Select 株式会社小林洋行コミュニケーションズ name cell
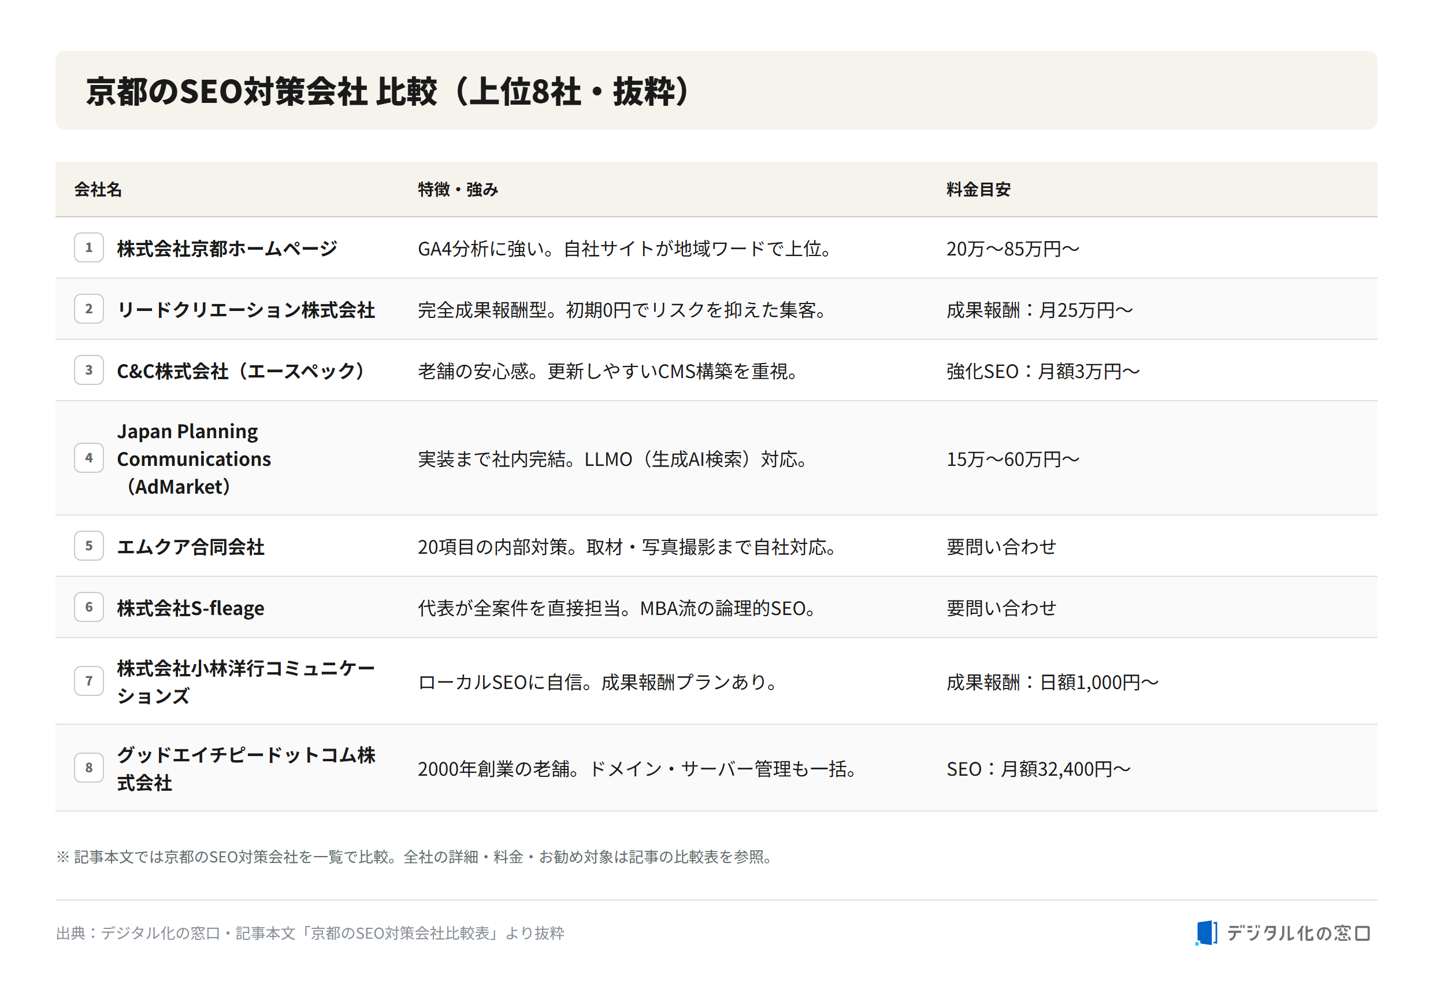 246,682
